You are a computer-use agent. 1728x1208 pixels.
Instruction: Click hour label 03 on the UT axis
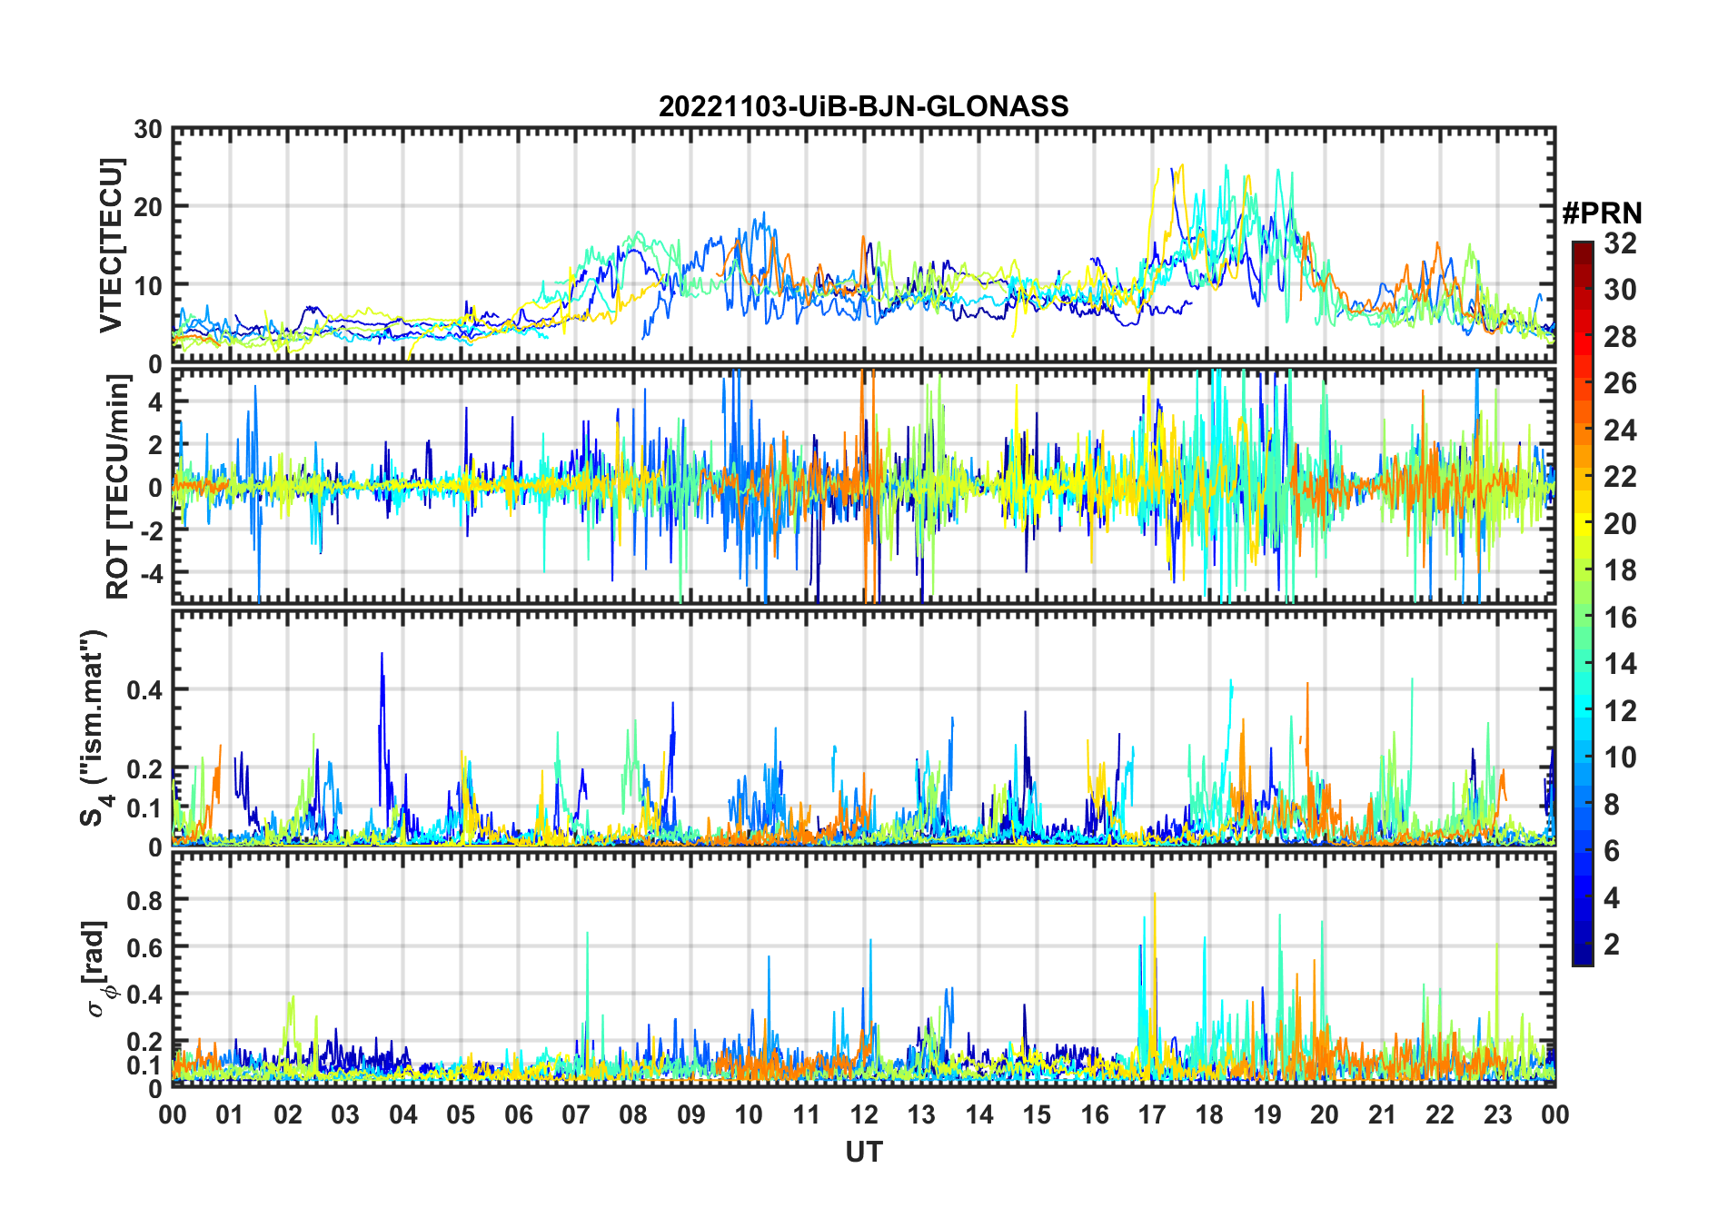(345, 1114)
